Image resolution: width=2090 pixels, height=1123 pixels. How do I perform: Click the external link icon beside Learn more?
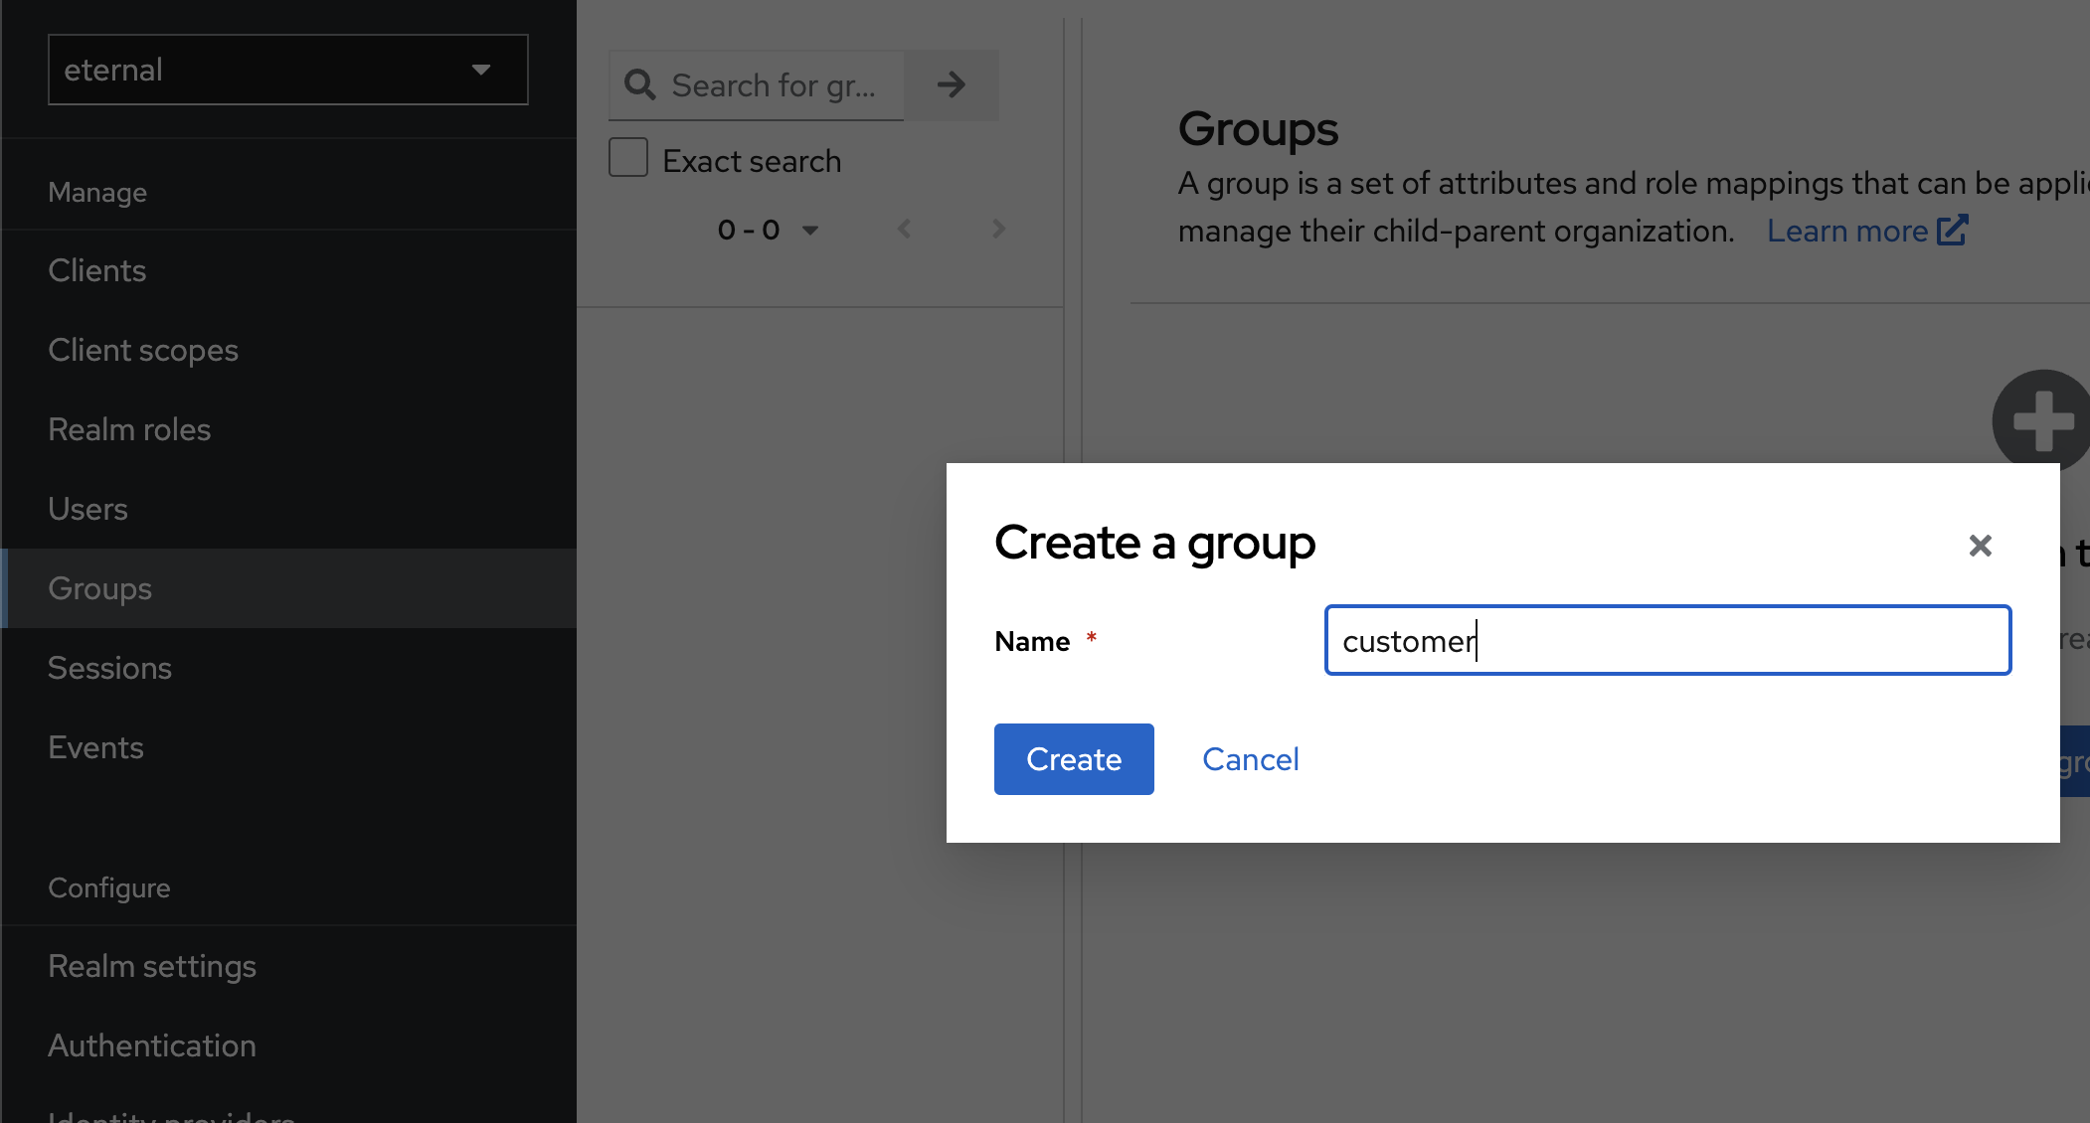(x=1952, y=230)
